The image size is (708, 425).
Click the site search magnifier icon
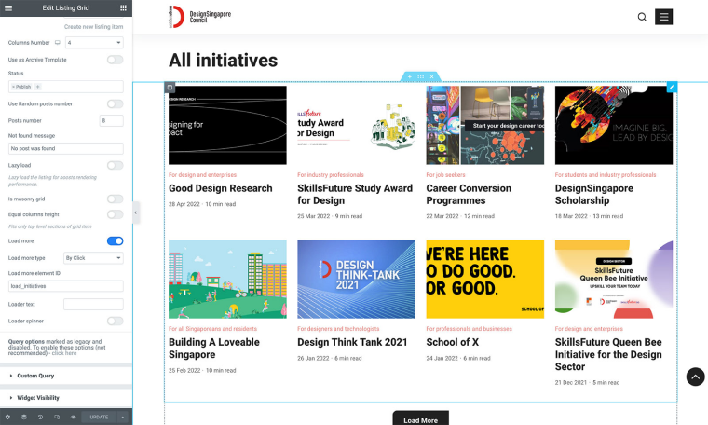pos(642,17)
